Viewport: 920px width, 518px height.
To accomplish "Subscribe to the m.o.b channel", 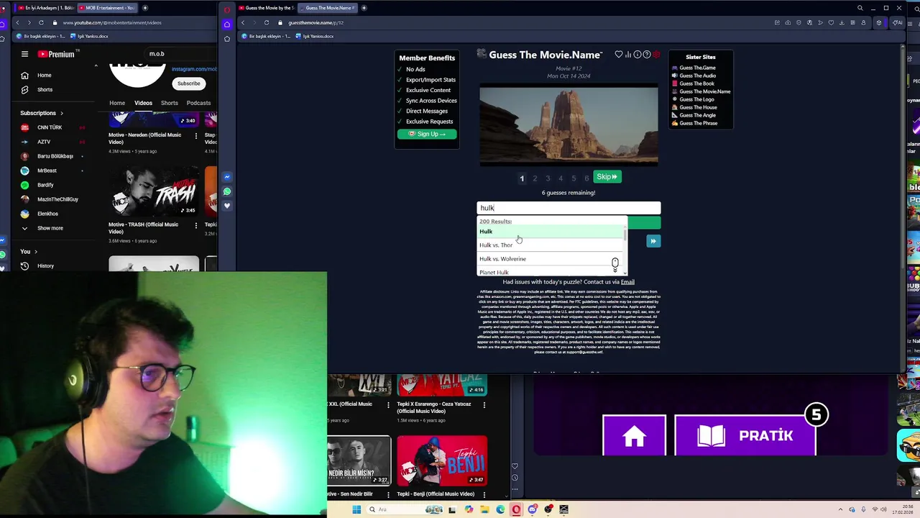I will 189,83.
